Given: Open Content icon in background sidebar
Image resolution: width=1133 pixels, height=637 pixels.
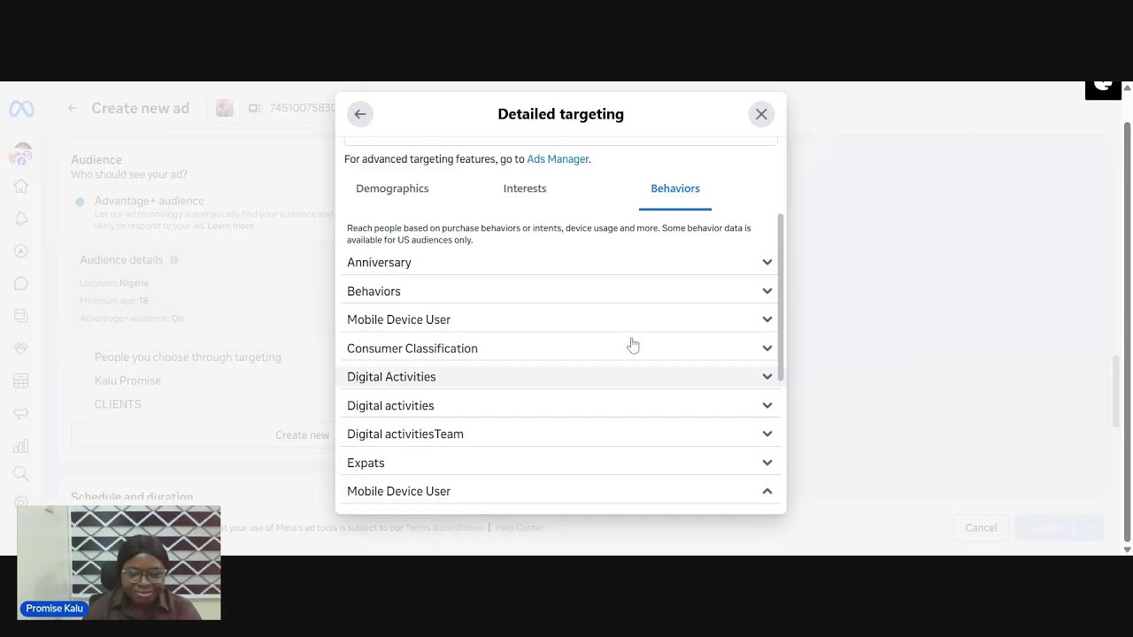Looking at the screenshot, I should [21, 316].
